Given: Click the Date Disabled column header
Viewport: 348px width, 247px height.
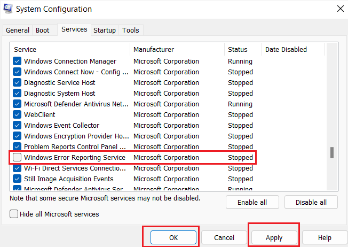Looking at the screenshot, I should [x=293, y=49].
